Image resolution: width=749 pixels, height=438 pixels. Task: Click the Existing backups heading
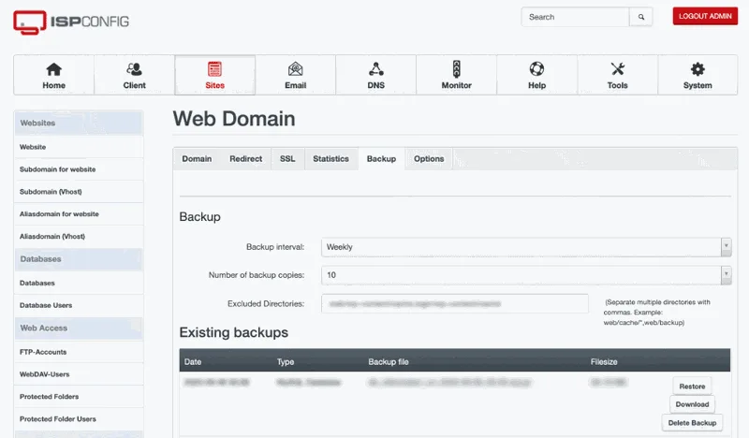233,332
